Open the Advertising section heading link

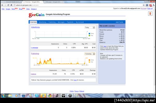click(35, 27)
